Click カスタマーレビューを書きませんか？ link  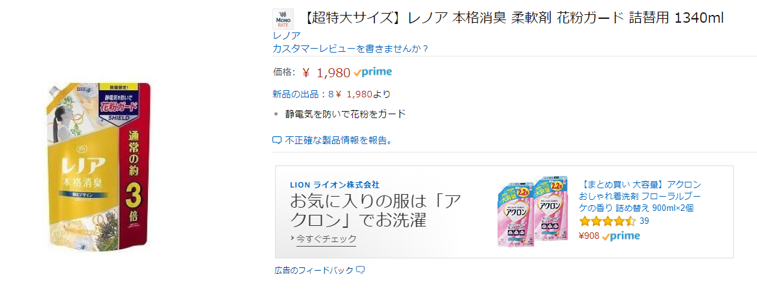(351, 49)
